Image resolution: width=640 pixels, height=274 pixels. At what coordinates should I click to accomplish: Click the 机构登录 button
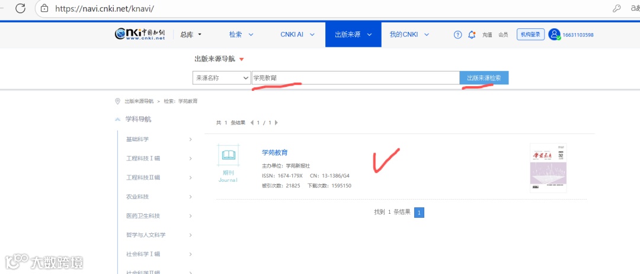click(531, 35)
